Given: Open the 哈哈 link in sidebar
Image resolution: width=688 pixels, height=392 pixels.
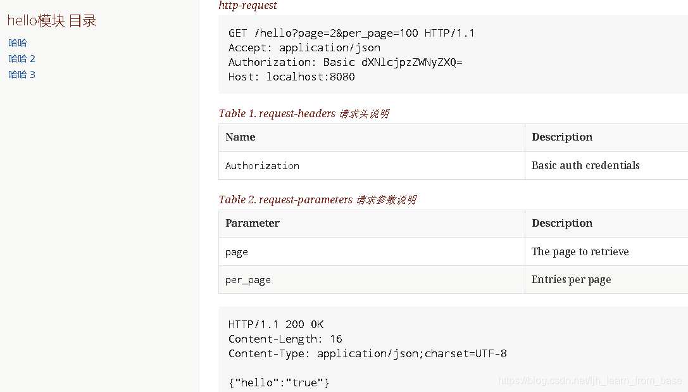Looking at the screenshot, I should click(18, 43).
